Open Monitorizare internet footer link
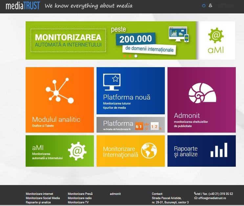This screenshot has width=244, height=206. [x=39, y=194]
